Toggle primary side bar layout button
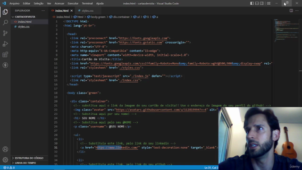 [x=252, y=3]
